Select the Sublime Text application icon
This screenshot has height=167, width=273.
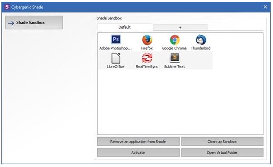click(x=175, y=58)
